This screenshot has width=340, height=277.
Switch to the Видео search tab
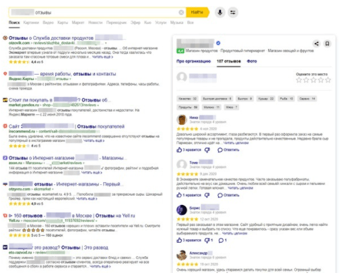(x=48, y=23)
